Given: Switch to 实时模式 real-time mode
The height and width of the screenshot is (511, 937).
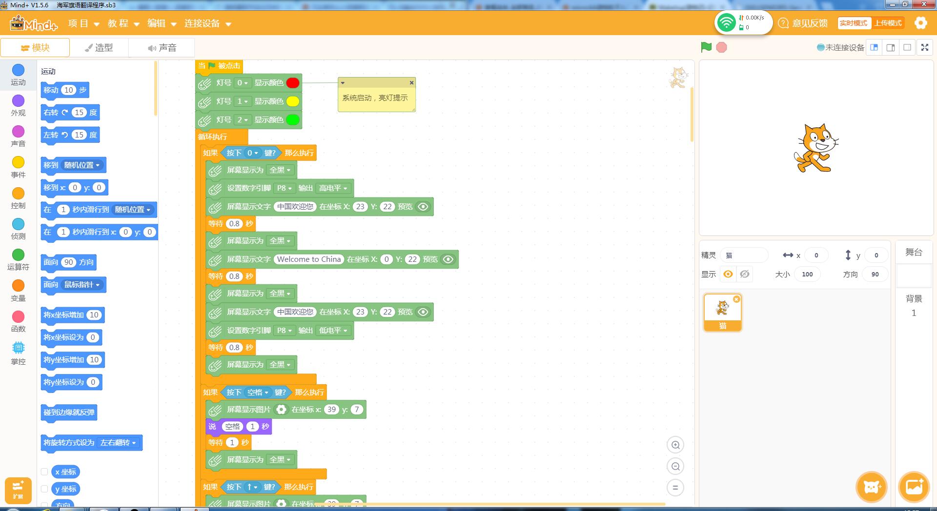Looking at the screenshot, I should tap(854, 23).
